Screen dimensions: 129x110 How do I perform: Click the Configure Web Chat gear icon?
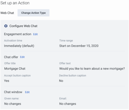pyautogui.click(x=6, y=26)
